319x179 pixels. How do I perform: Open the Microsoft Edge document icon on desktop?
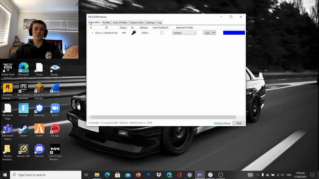point(8,111)
